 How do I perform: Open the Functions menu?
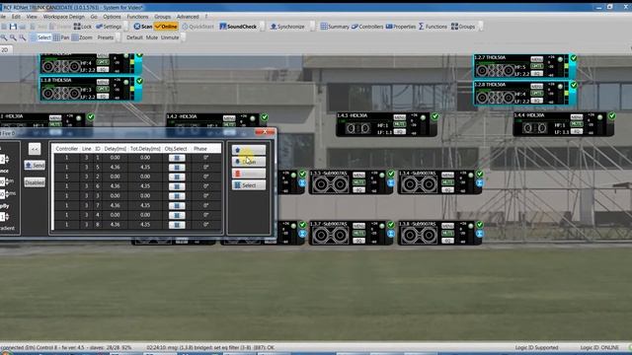(x=137, y=17)
